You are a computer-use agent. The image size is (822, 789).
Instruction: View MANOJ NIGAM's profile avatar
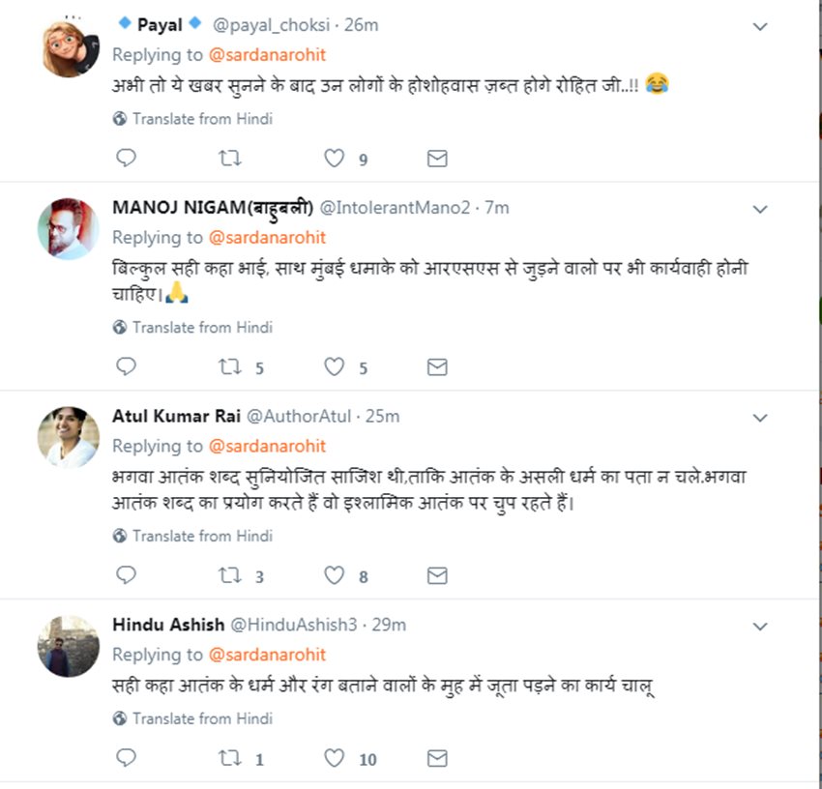pos(69,229)
